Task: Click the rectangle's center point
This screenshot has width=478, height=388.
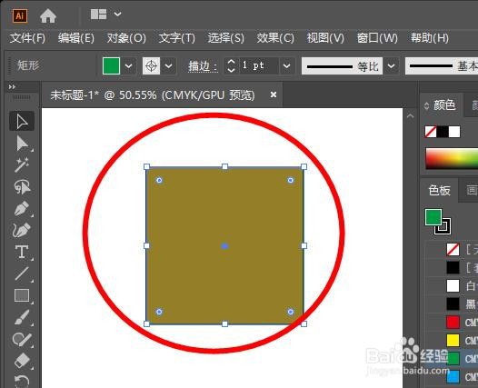Action: [224, 246]
